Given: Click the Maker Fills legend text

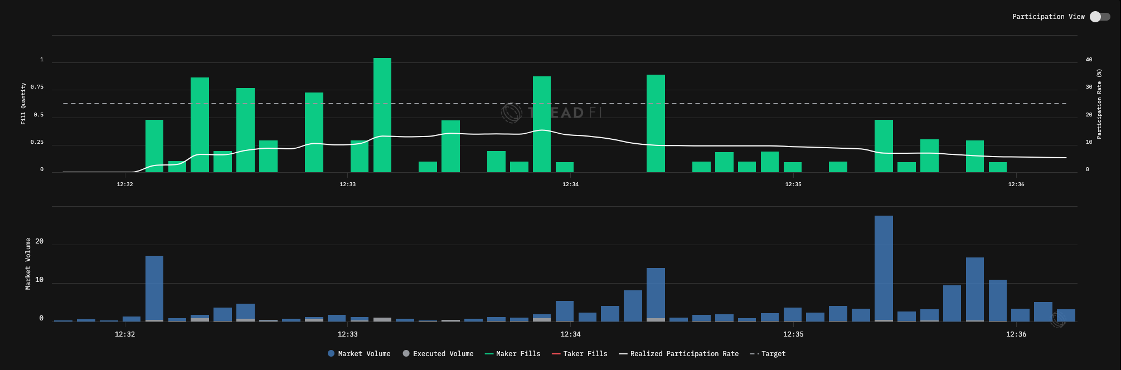Looking at the screenshot, I should coord(518,354).
